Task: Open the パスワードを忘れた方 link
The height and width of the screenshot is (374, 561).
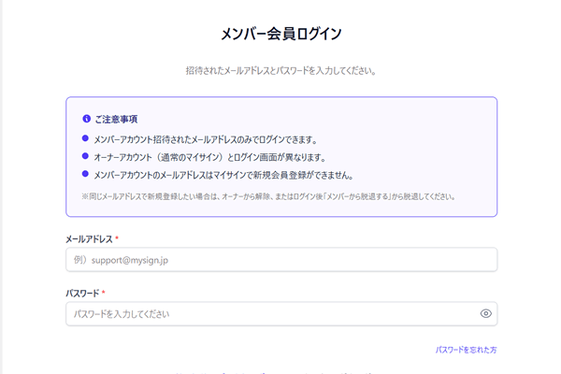Action: coord(466,350)
